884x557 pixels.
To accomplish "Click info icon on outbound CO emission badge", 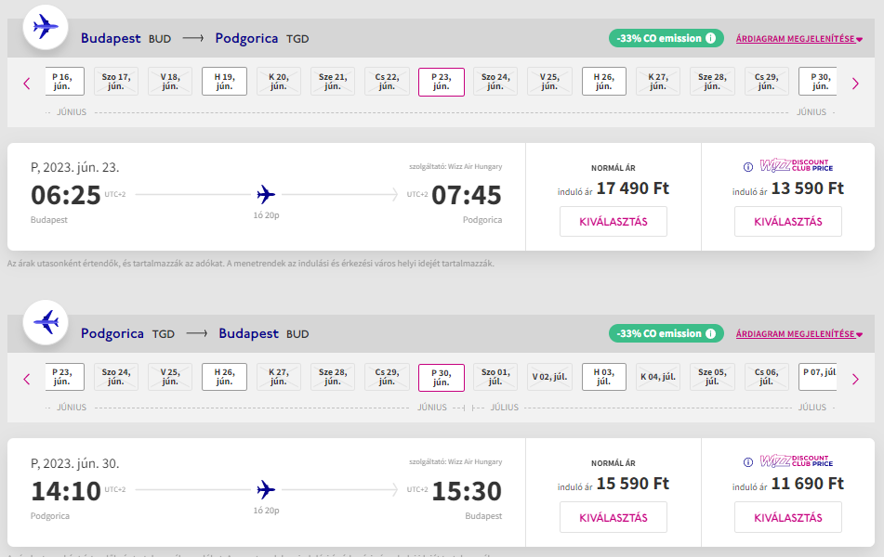I will click(x=710, y=38).
